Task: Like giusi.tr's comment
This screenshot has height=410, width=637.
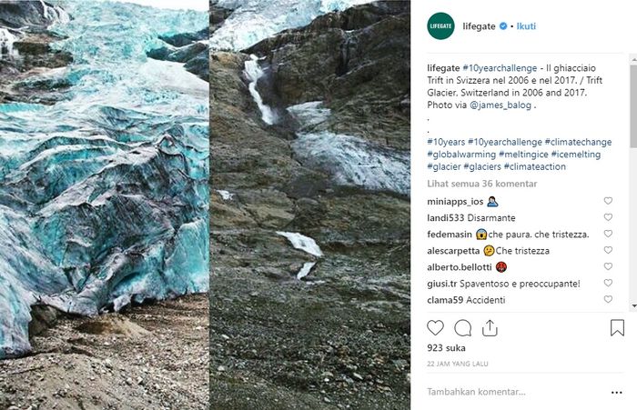Action: (608, 284)
